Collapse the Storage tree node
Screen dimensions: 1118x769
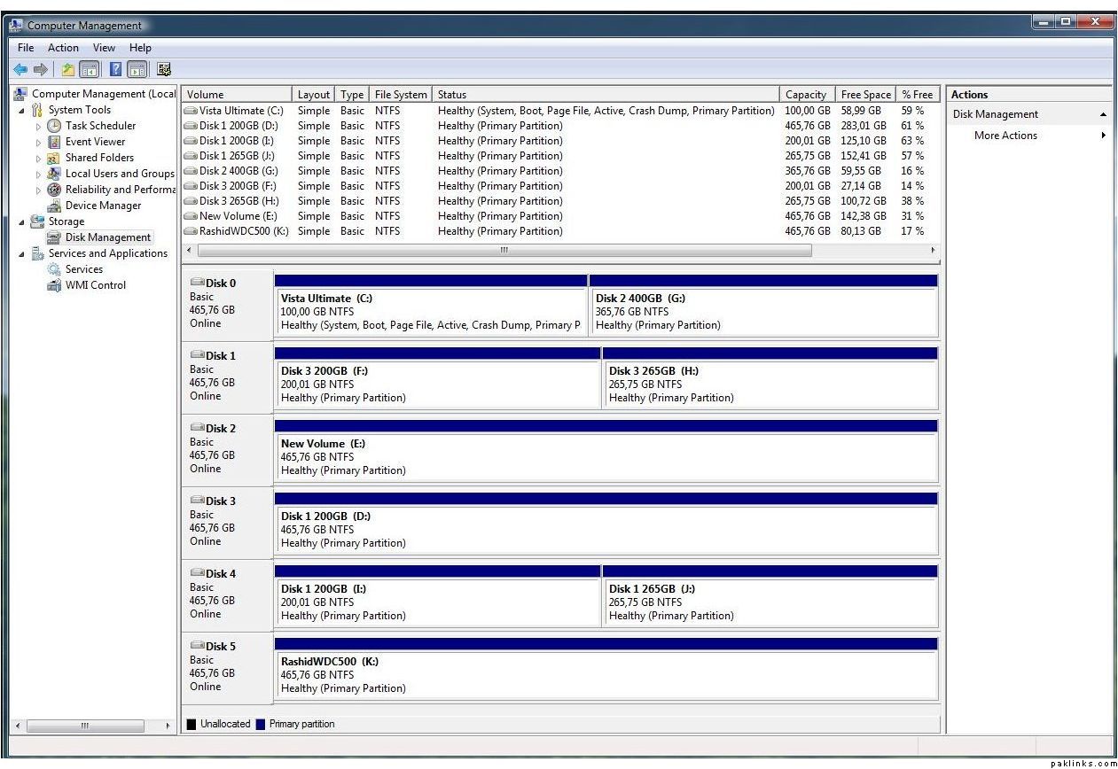tap(21, 221)
